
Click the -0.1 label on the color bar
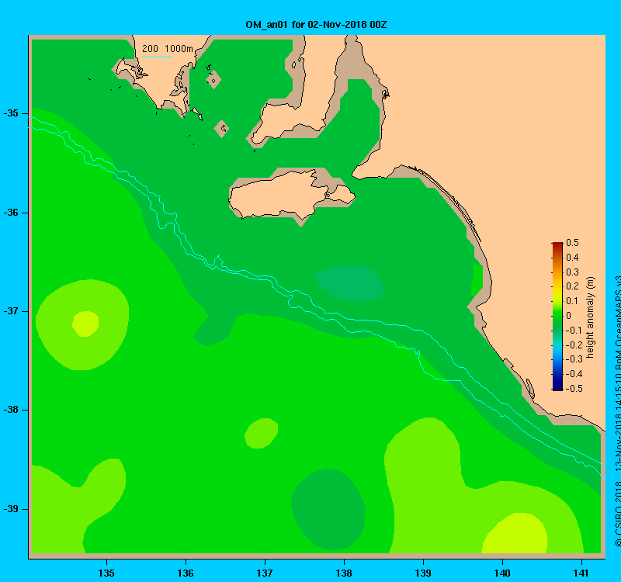click(x=574, y=331)
